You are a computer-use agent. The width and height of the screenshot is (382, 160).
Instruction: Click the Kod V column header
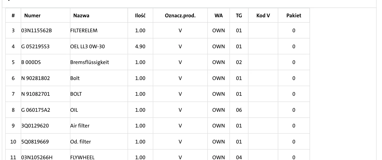(x=263, y=15)
